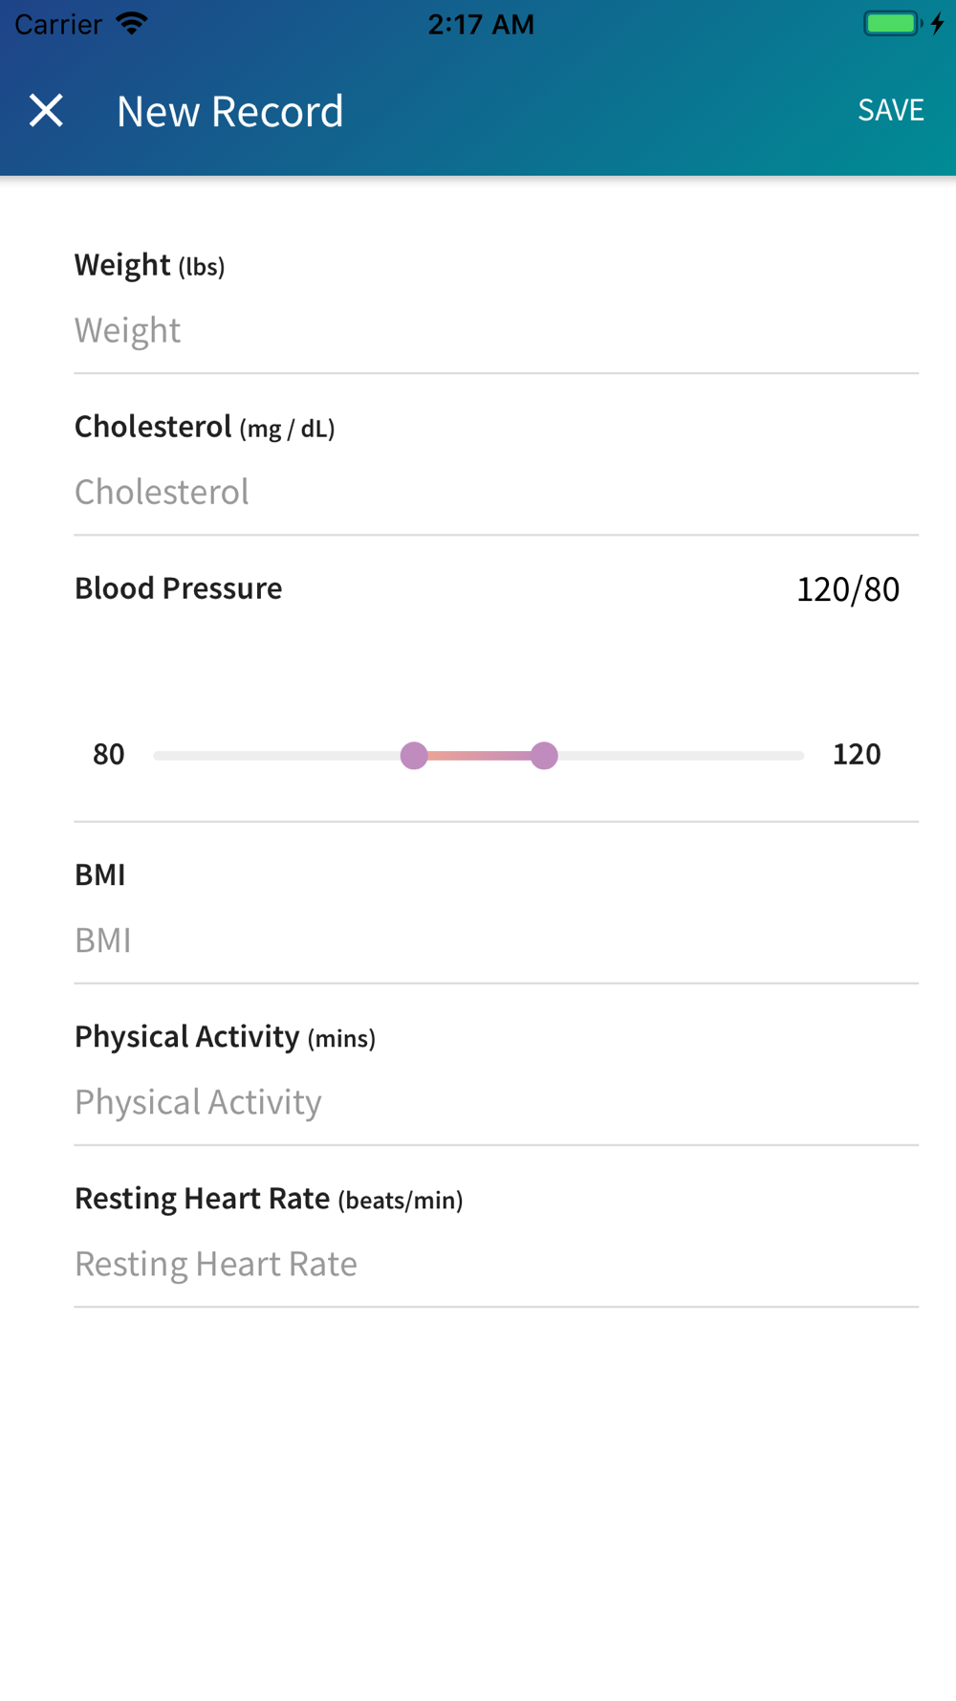Click the Wi-Fi icon in status bar

(131, 23)
